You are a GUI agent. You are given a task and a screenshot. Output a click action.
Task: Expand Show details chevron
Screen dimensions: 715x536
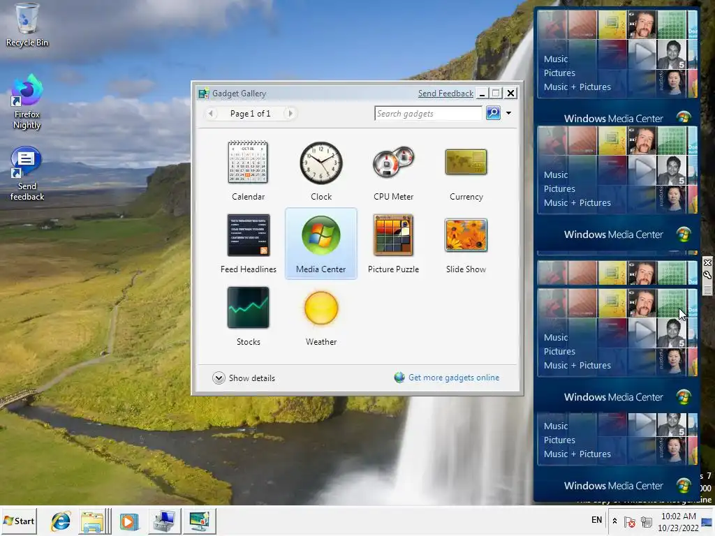point(219,378)
